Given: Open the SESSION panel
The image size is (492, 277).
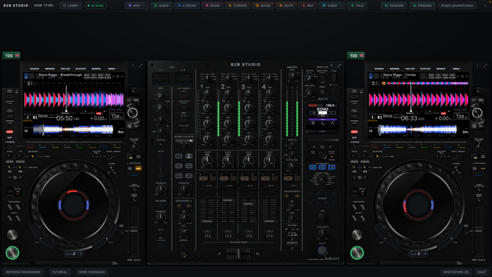Looking at the screenshot, I should pyautogui.click(x=394, y=6).
